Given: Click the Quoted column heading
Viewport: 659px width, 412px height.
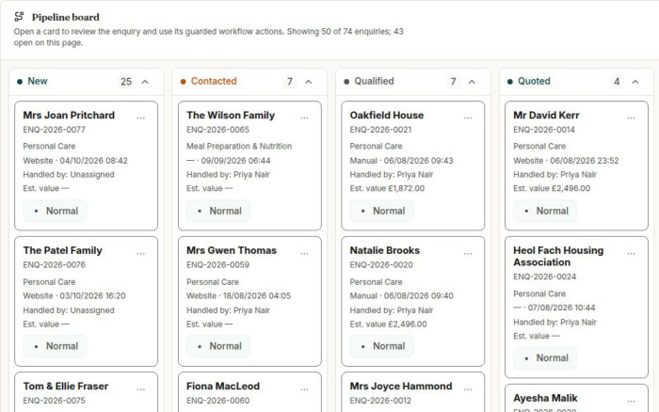Looking at the screenshot, I should pos(534,81).
